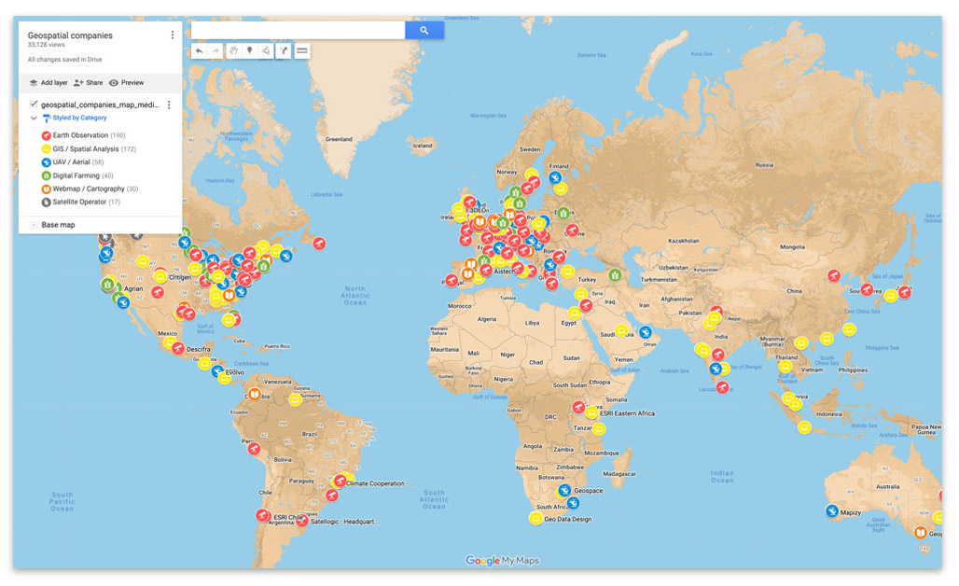
Task: Click the red Earth Observation category icon
Action: click(46, 136)
